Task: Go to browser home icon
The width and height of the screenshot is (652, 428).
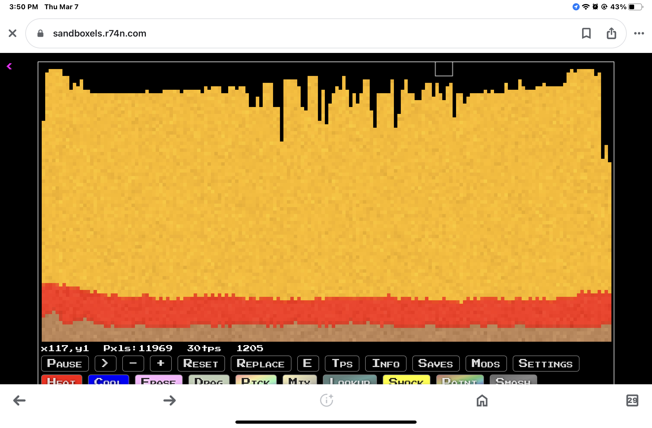Action: tap(482, 400)
